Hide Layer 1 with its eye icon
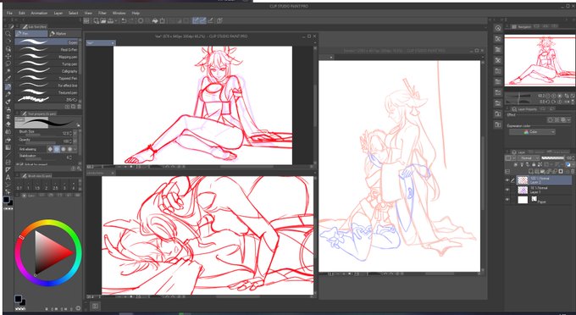The image size is (576, 315). click(507, 190)
